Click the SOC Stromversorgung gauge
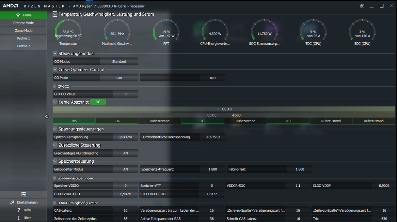 pyautogui.click(x=264, y=32)
